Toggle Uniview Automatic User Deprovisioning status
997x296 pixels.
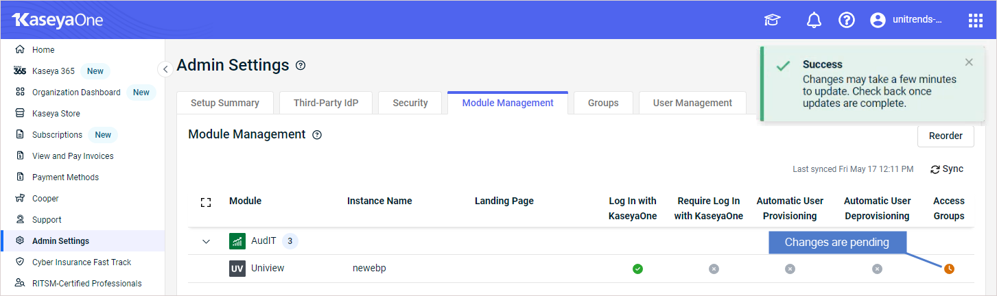(x=877, y=269)
